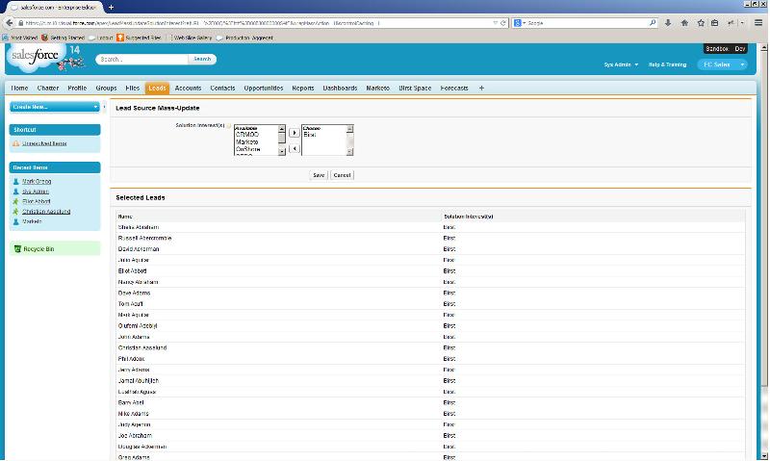Click into the Salesforce search field

click(142, 59)
